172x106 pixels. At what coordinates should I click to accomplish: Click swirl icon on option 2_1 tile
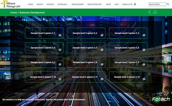click(x=60, y=35)
